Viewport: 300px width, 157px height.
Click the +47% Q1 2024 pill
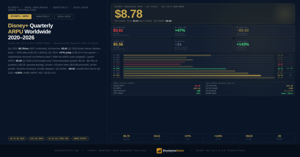pyautogui.click(x=36, y=139)
